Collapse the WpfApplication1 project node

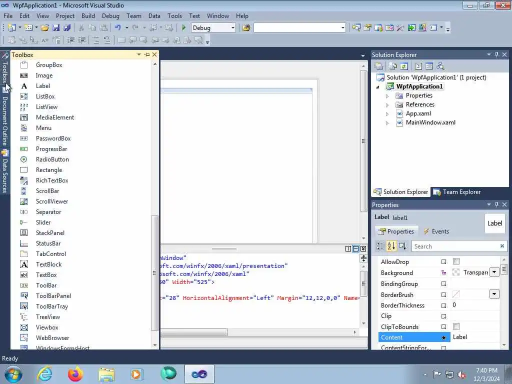378,87
